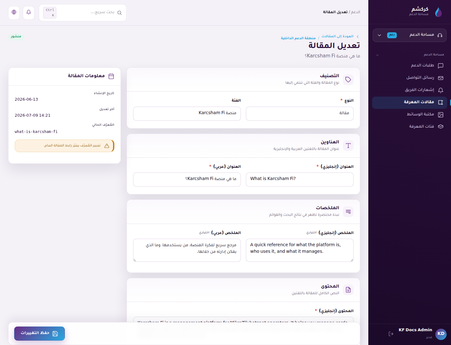Image resolution: width=451 pixels, height=345 pixels.
Task: Open مكتبة الوسائط sidebar item
Action: click(x=410, y=114)
